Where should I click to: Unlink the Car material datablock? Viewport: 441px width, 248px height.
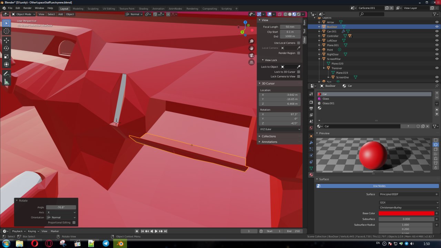(x=428, y=126)
